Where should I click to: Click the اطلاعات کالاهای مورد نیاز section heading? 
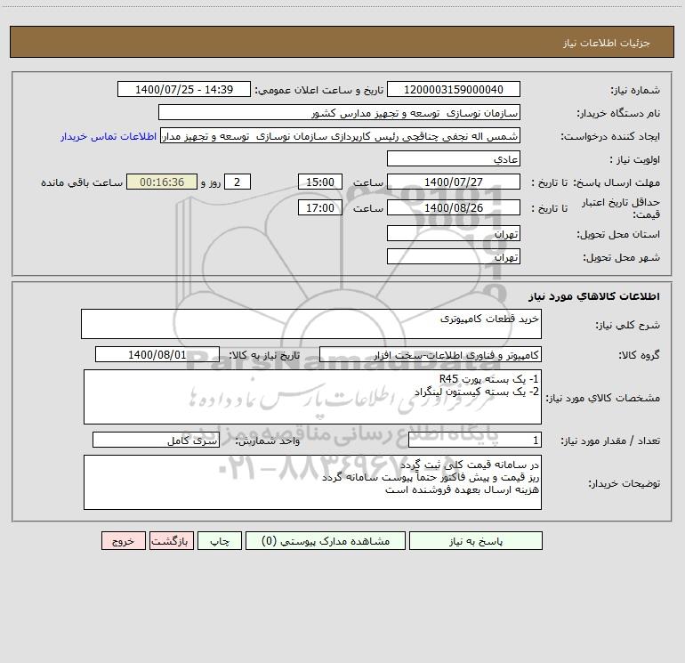pyautogui.click(x=594, y=296)
